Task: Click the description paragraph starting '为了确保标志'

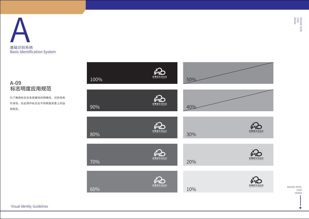Action: [x=37, y=103]
